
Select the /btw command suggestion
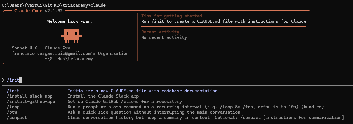tap(12, 112)
